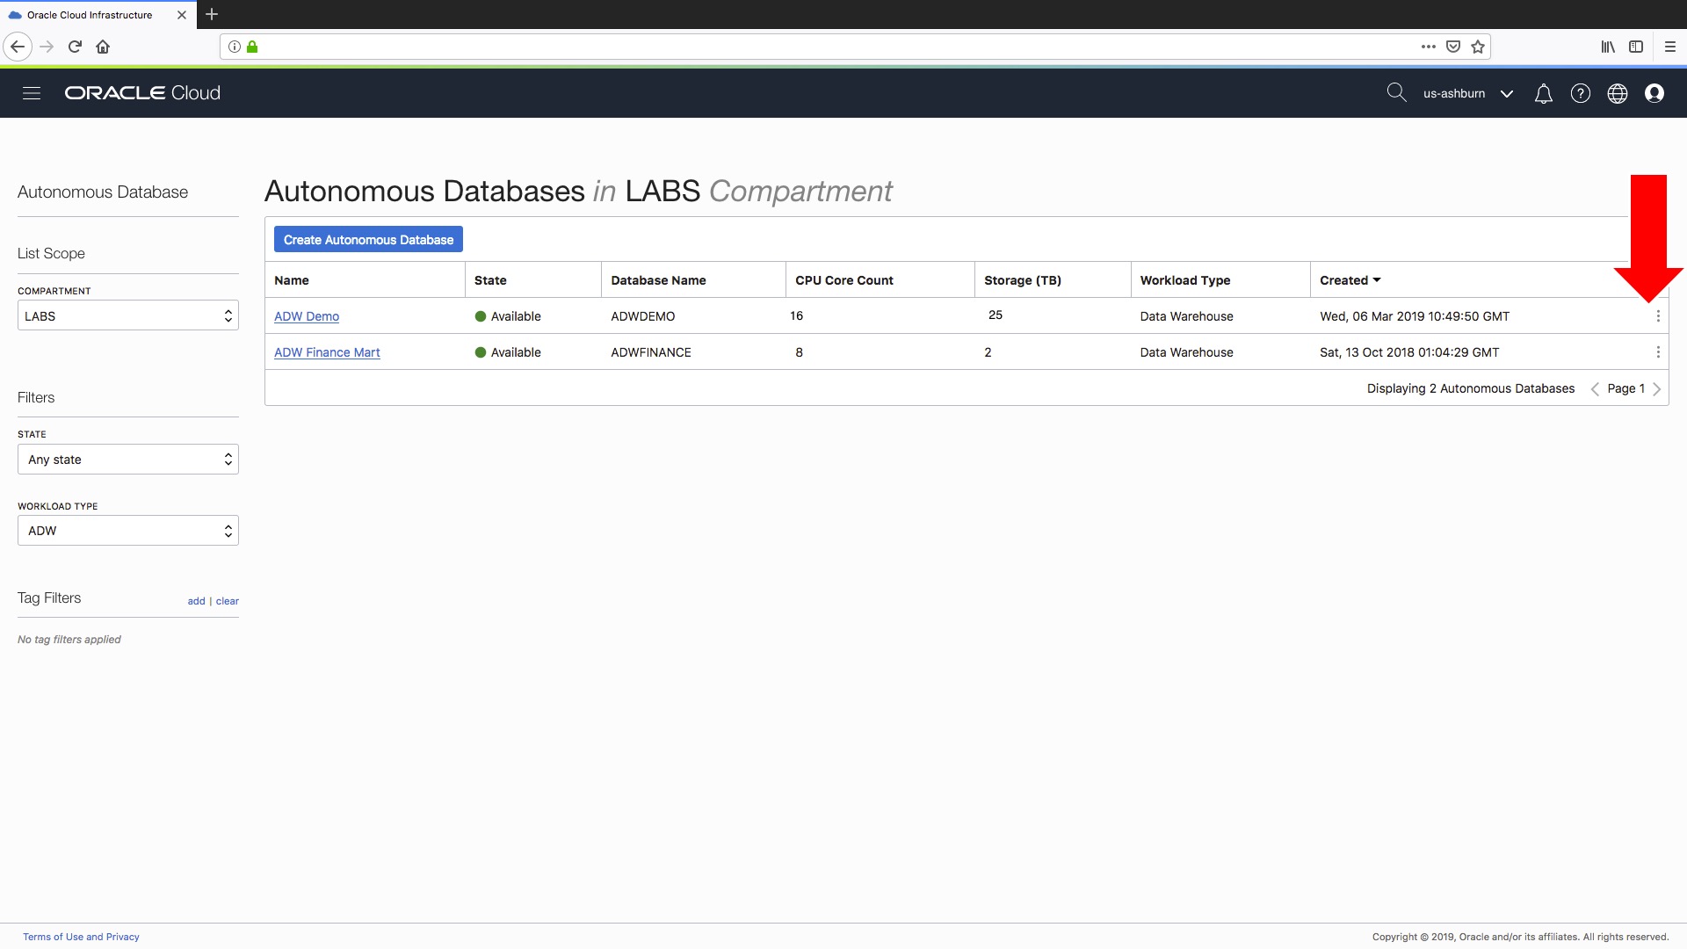Open the help question mark icon
The width and height of the screenshot is (1687, 949).
pos(1581,93)
